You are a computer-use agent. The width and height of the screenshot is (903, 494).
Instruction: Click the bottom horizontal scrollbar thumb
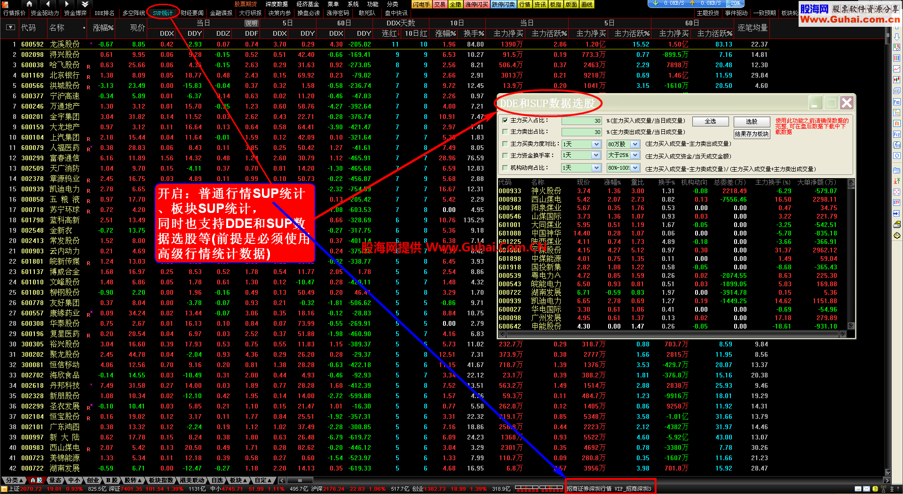tap(300, 480)
